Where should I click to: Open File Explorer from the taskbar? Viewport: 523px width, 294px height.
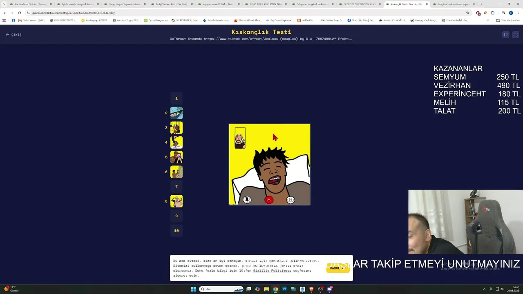tap(266, 289)
